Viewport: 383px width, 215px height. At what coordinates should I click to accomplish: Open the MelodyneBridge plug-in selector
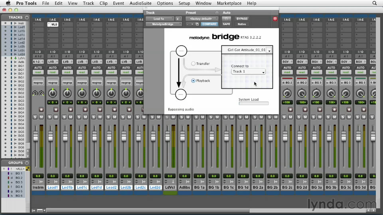coord(164,24)
